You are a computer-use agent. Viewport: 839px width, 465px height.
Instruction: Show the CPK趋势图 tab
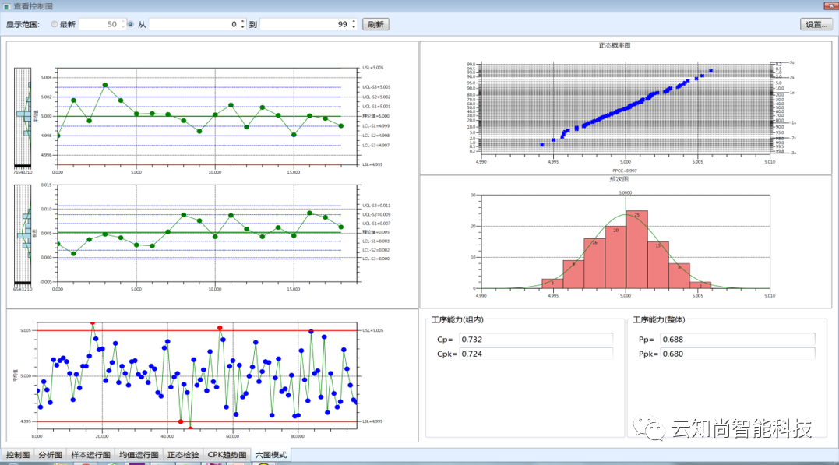pyautogui.click(x=227, y=455)
